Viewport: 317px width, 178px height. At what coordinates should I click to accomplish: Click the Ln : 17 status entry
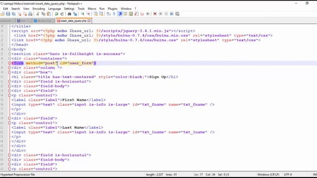point(199,175)
